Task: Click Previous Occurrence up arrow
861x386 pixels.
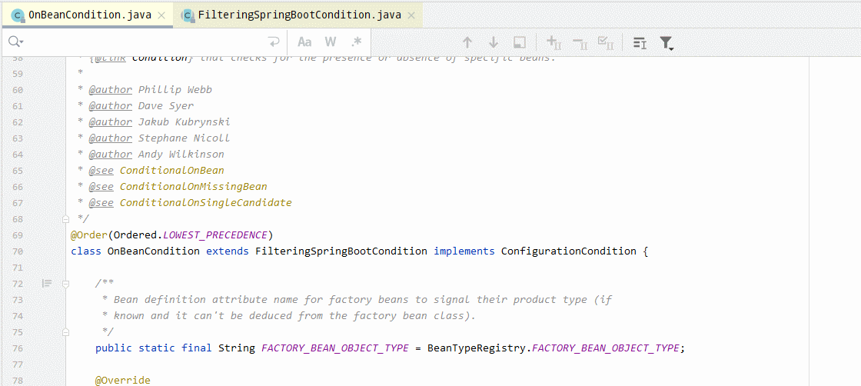Action: coord(467,42)
